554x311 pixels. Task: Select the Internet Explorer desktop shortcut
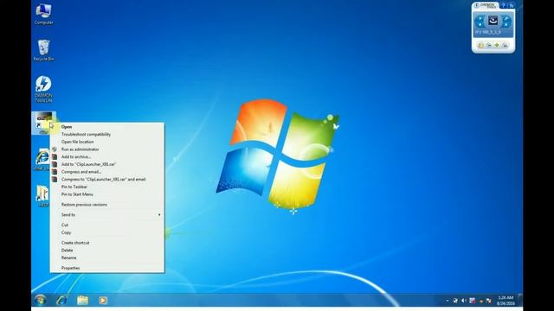coord(42,159)
